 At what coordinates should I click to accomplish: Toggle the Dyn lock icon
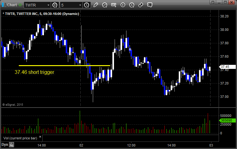click(x=12, y=145)
